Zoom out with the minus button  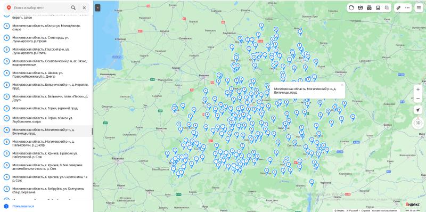[418, 98]
